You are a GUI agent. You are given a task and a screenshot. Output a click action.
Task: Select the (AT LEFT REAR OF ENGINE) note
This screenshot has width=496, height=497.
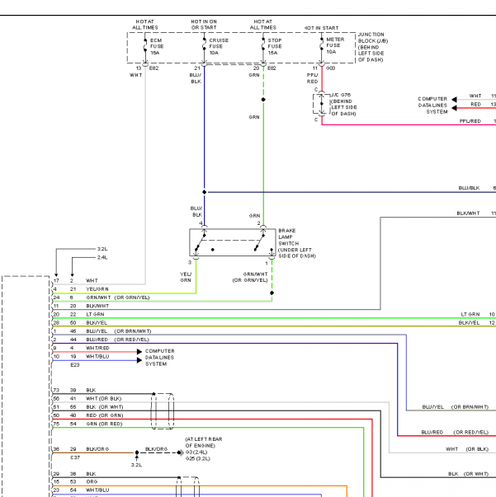click(203, 442)
